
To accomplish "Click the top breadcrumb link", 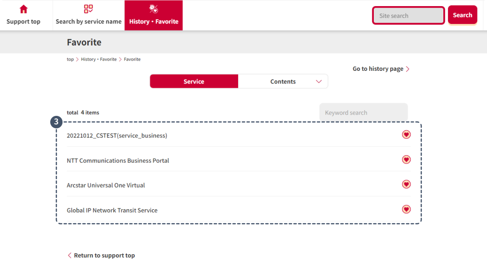I will click(70, 59).
